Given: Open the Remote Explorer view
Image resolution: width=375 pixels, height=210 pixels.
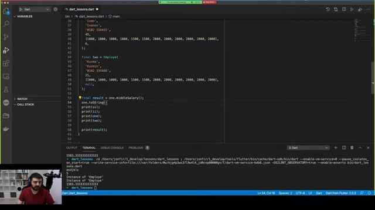Looking at the screenshot, I should (6, 76).
